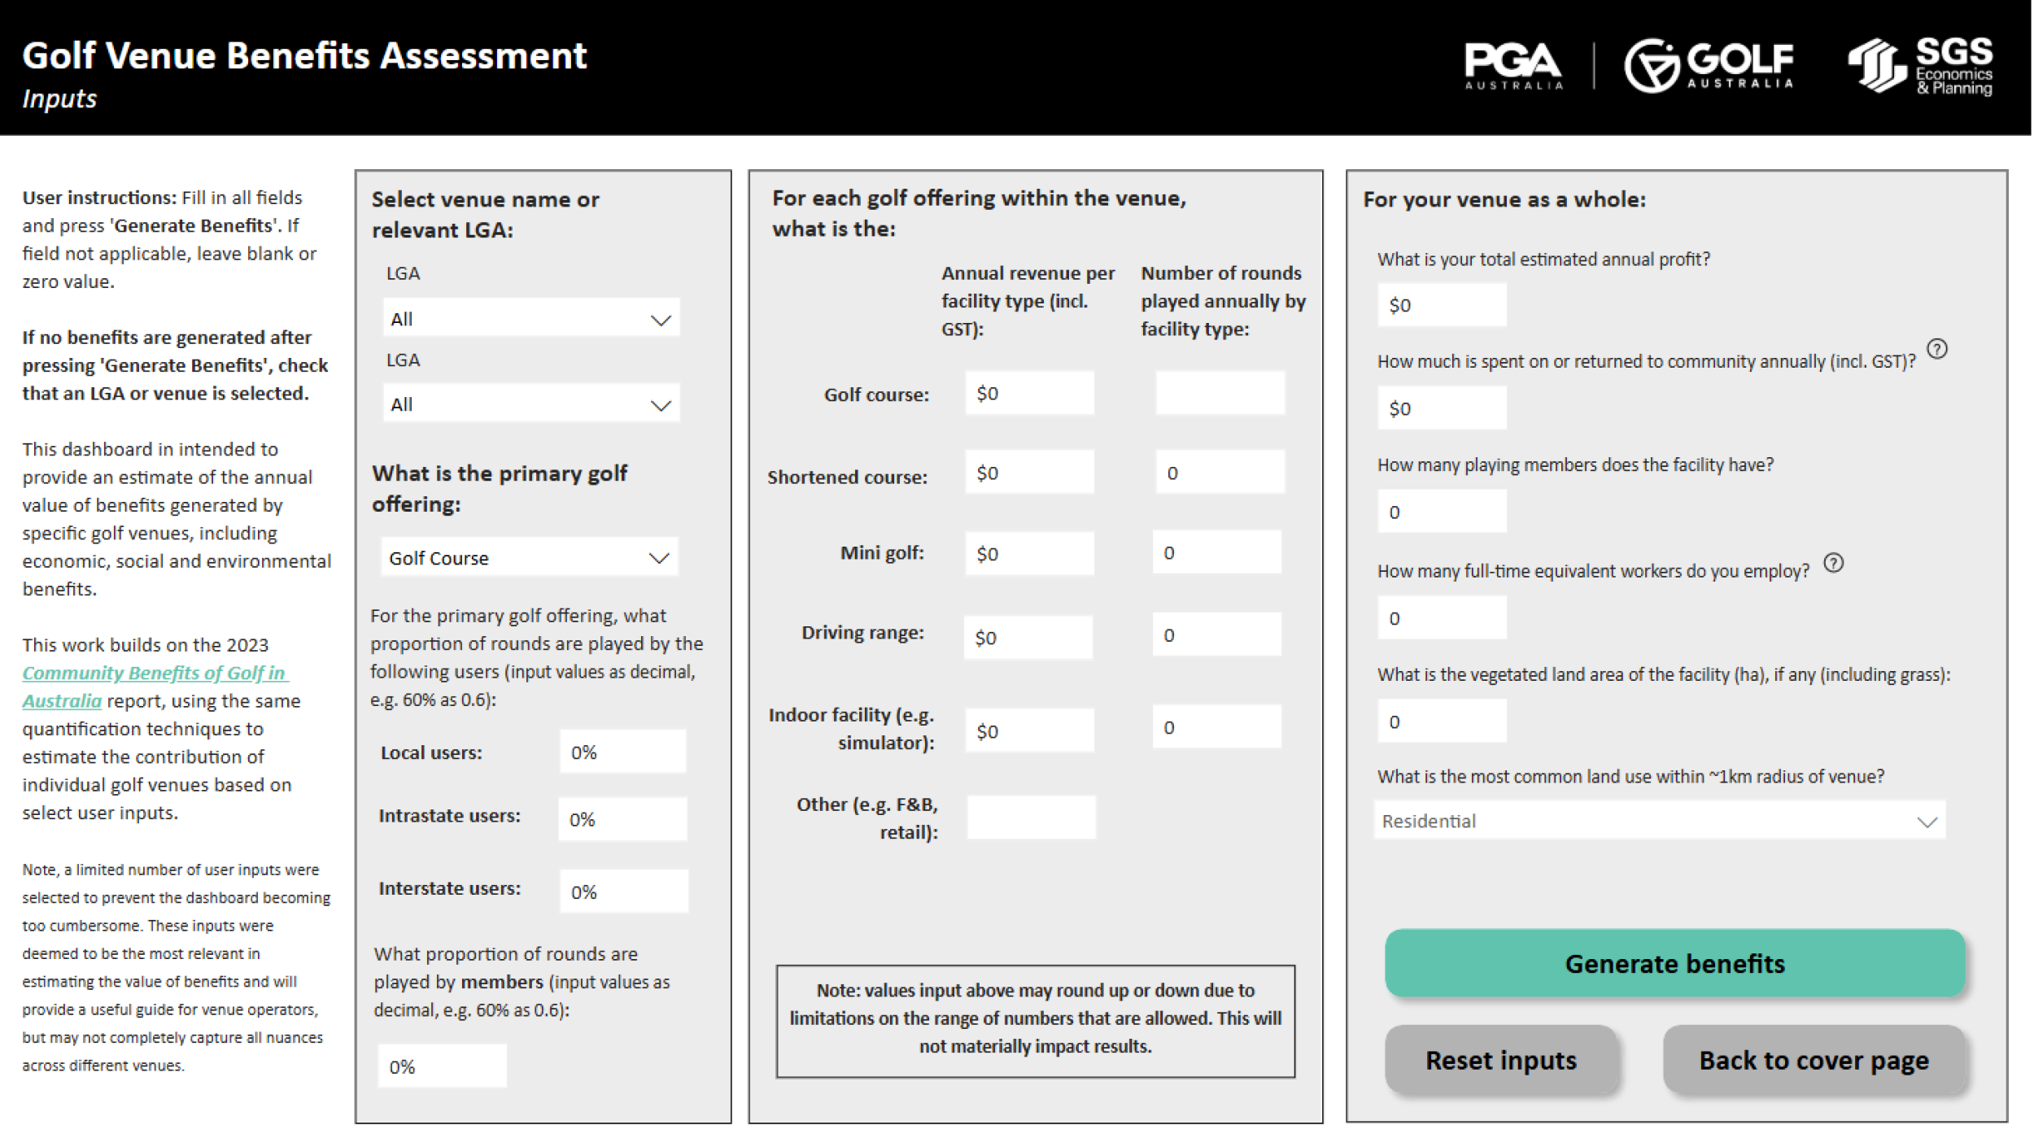Click the vegetated land area field
Viewport: 2034px width, 1138px height.
click(x=1440, y=720)
